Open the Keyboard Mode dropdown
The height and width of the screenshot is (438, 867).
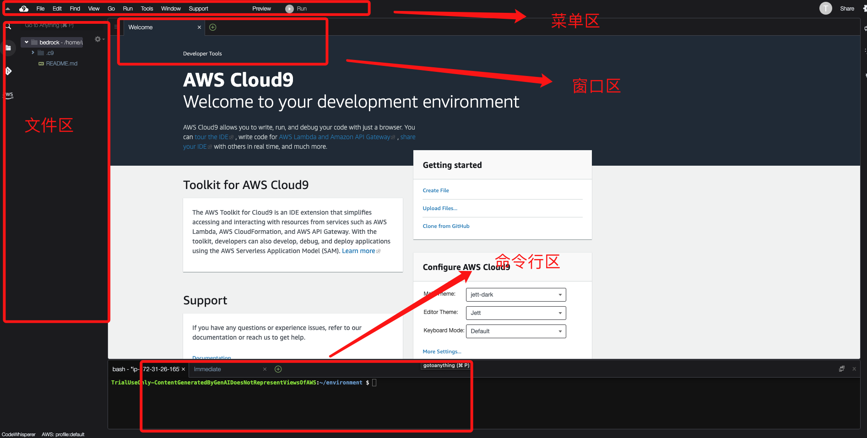(516, 331)
